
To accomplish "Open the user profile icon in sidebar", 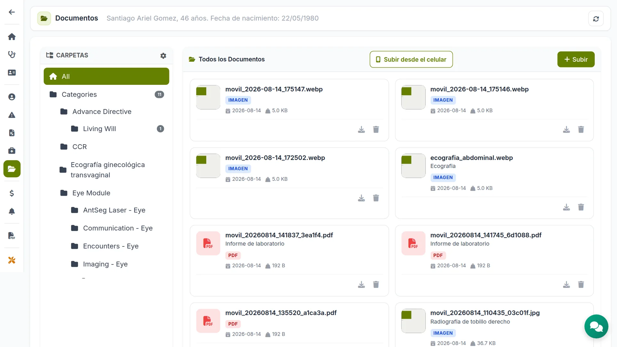I will (12, 97).
